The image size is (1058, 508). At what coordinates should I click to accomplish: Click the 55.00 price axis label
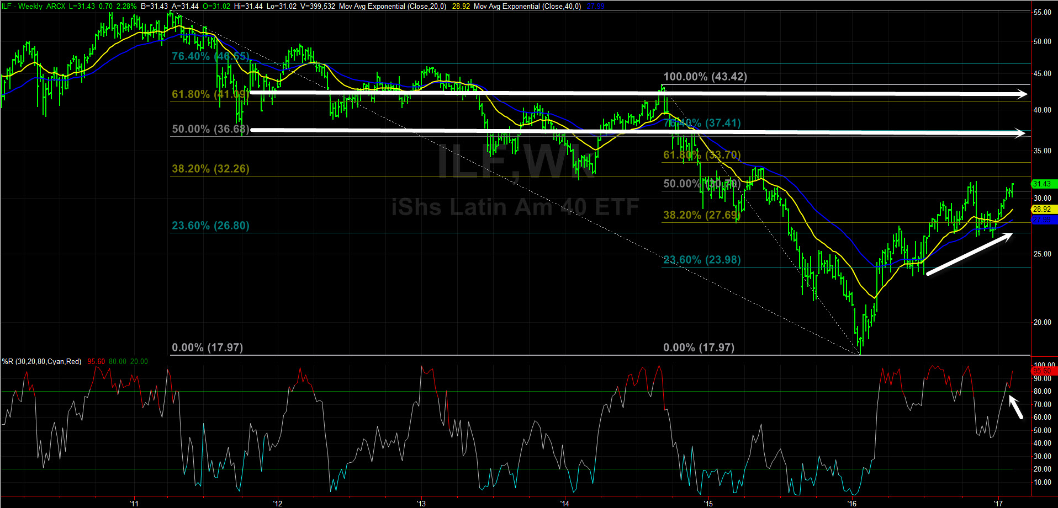(1043, 13)
